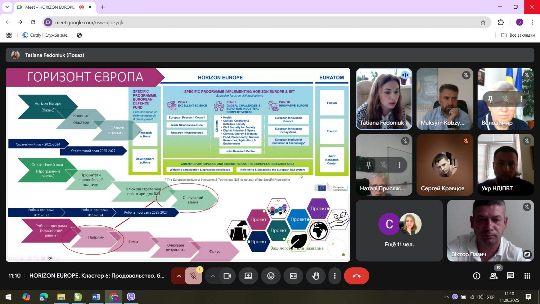This screenshot has width=540, height=304.
Task: Open the Chrome extensions puzzle icon
Action: 501,22
